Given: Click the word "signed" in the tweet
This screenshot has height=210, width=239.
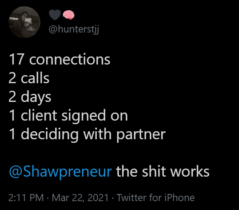Looking at the screenshot, I should tap(84, 116).
